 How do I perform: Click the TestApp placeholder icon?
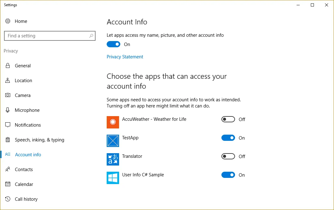tap(113, 141)
